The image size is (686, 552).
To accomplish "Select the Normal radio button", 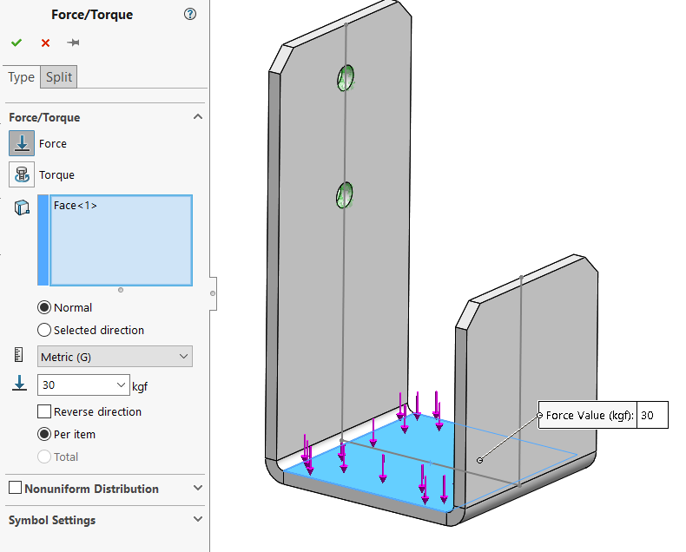I will 44,307.
